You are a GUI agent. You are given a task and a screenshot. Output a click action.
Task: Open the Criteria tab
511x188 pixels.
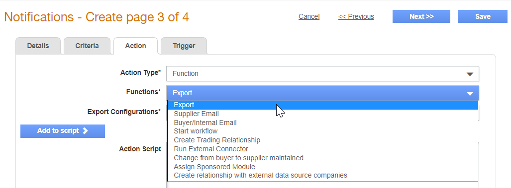pyautogui.click(x=87, y=46)
